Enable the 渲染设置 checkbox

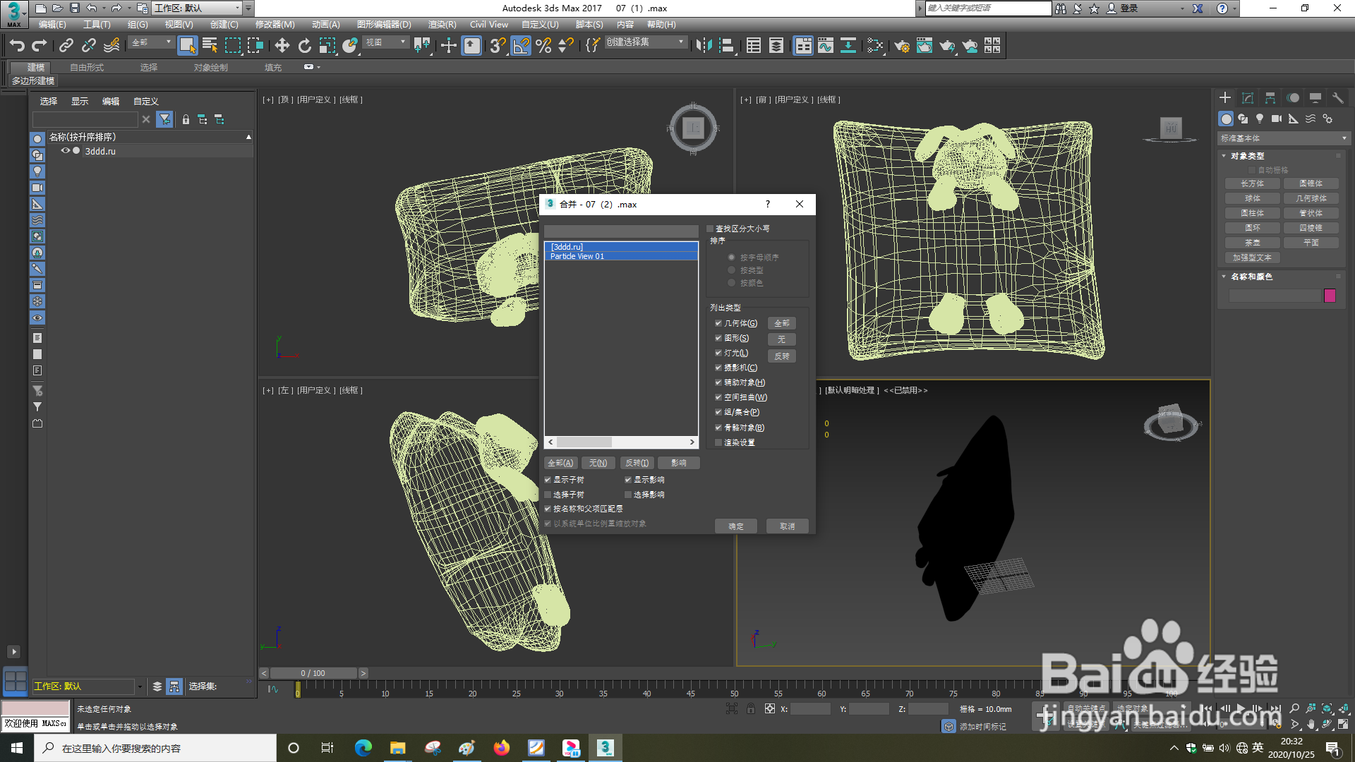point(718,442)
